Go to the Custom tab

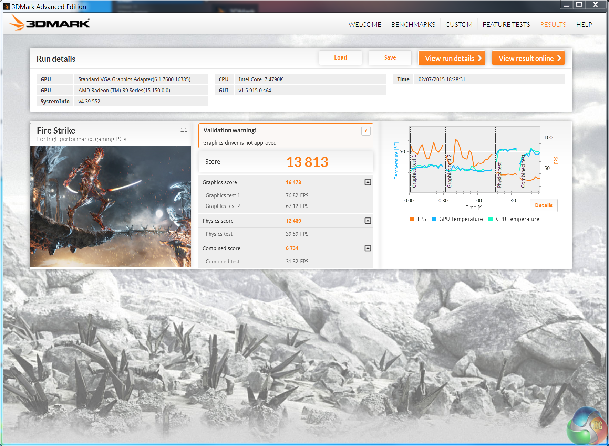tap(459, 25)
